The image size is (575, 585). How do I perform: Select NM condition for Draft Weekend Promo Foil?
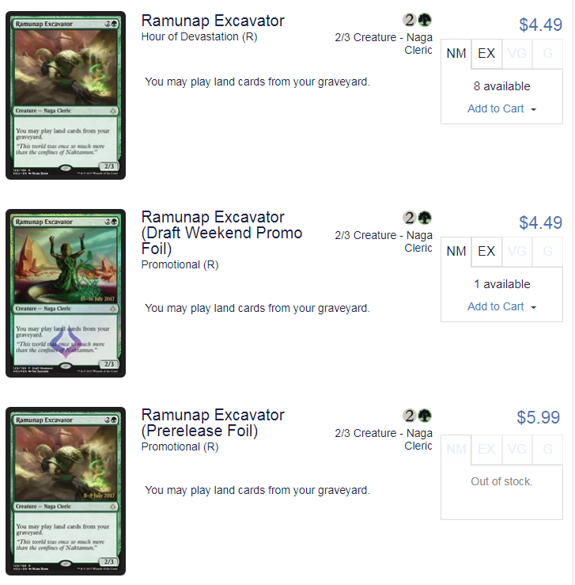(456, 252)
